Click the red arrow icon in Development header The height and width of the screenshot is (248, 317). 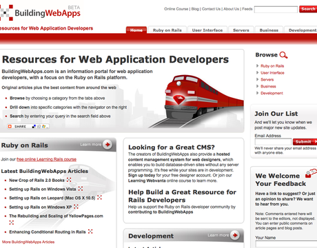tap(235, 235)
